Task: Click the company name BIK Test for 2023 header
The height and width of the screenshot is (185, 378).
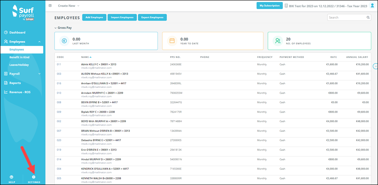Action: (328, 5)
